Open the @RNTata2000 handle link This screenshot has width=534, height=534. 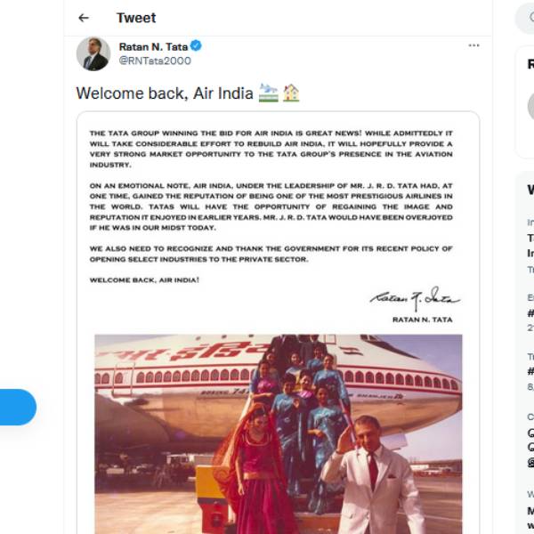tap(155, 61)
